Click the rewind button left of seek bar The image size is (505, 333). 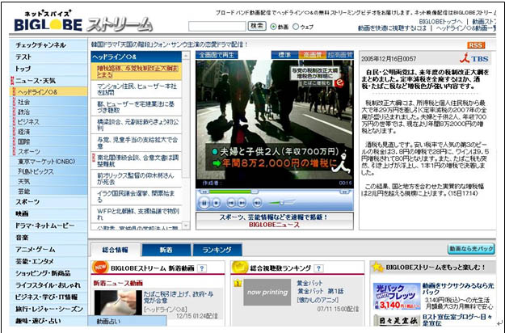(204, 192)
